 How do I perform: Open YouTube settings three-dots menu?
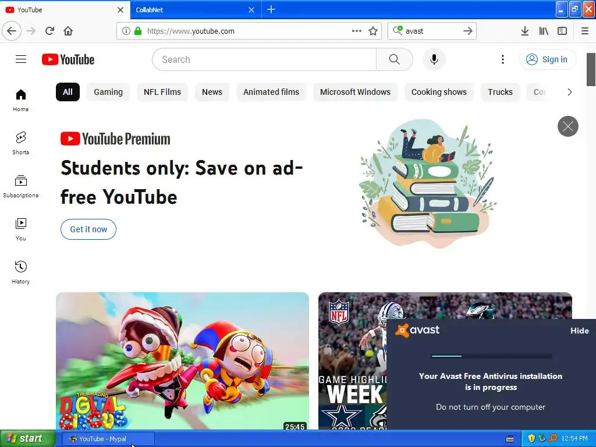503,59
